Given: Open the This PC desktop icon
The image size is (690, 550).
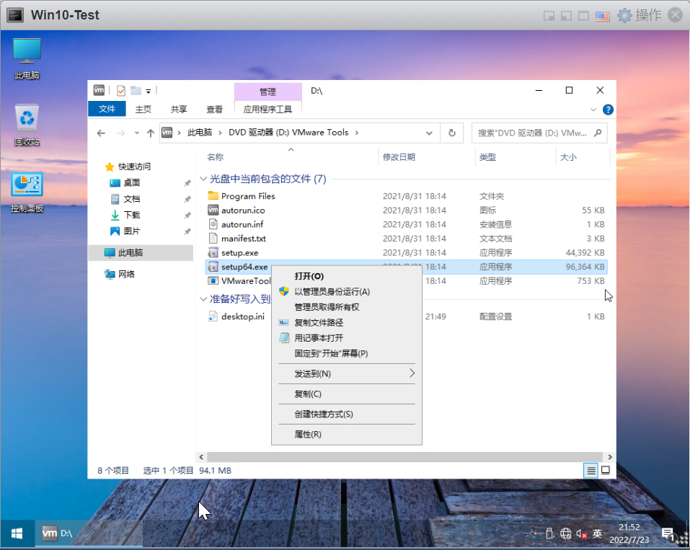Looking at the screenshot, I should point(27,58).
